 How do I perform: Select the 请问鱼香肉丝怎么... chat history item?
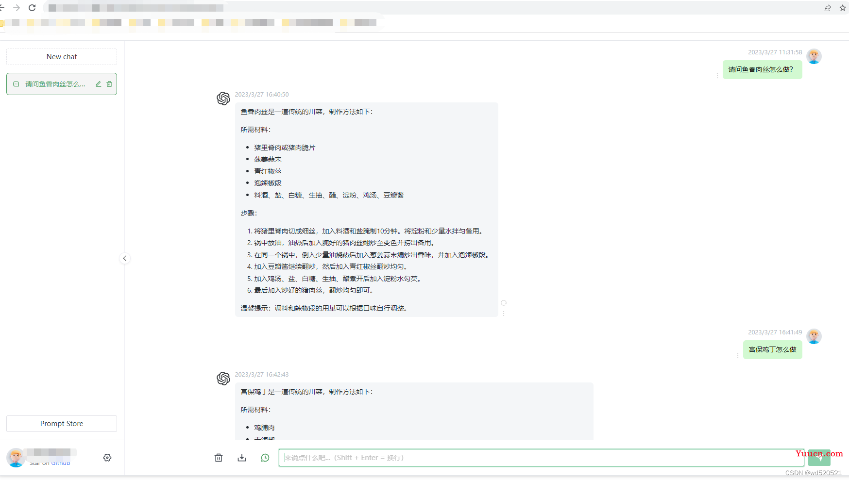pyautogui.click(x=62, y=84)
